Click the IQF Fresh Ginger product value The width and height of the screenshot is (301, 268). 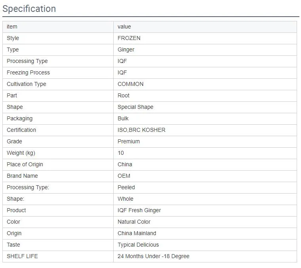coord(139,210)
